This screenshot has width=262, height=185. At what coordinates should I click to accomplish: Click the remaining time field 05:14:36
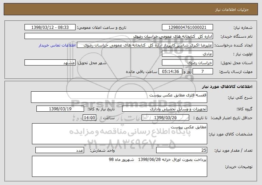[170, 72]
